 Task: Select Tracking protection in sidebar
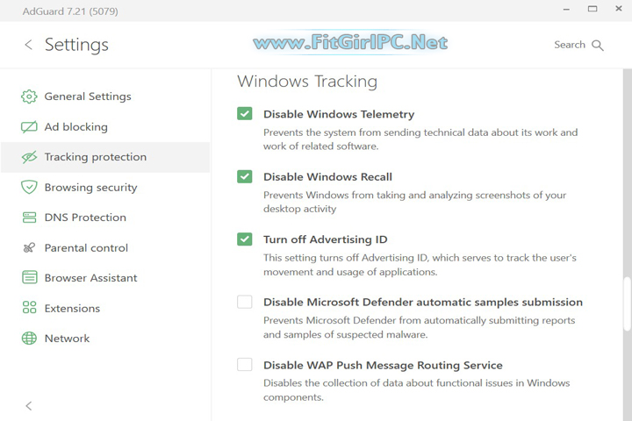click(95, 157)
